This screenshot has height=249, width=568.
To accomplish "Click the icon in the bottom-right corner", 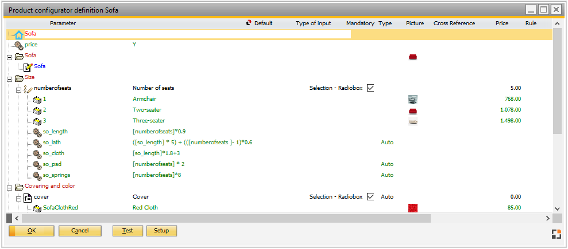I will [x=555, y=234].
